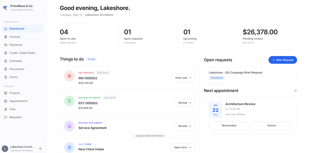
Task: Click the Appointments calendar icon in sidebar
Action: [6, 101]
